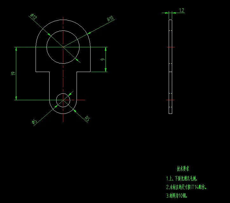Click note line 1.上、下面光滑无毛刺
Viewport: 230px width, 203px height.
[182, 179]
